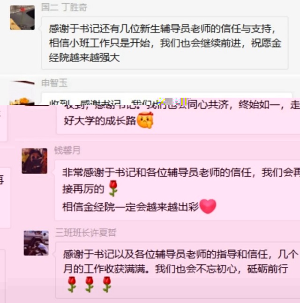
Task: Click the sender name 钱馨月
Action: [67, 150]
